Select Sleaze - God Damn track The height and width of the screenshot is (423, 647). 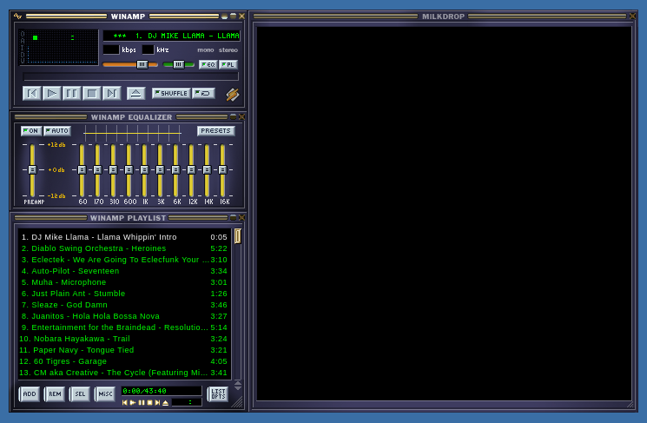(124, 305)
